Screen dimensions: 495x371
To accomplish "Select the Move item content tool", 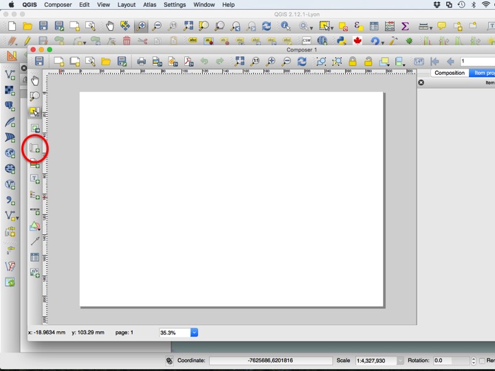I will (35, 128).
